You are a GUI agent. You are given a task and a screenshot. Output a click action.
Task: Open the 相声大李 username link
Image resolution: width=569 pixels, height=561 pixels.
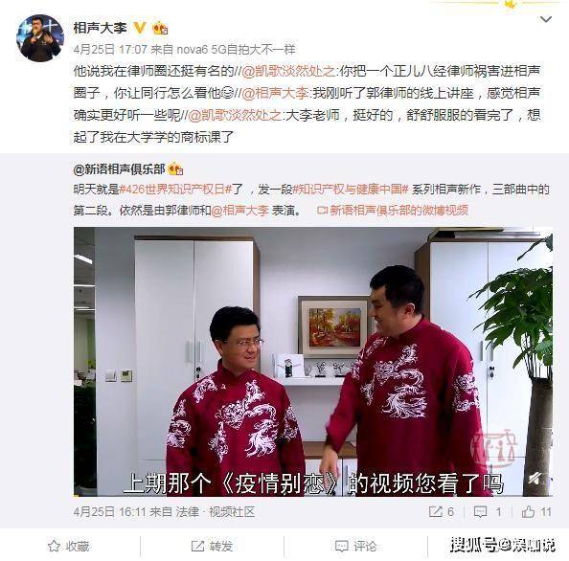(x=101, y=28)
